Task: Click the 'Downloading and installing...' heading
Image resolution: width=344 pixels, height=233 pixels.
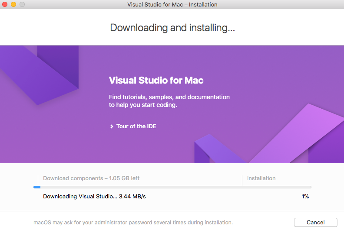Action: [172, 28]
